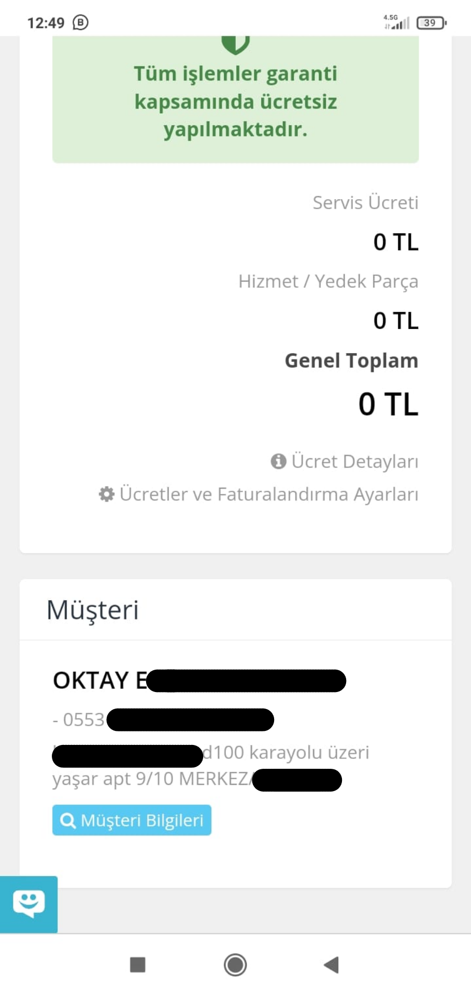The image size is (471, 996).
Task: Tap the battery indicator in status bar
Action: pos(431,23)
